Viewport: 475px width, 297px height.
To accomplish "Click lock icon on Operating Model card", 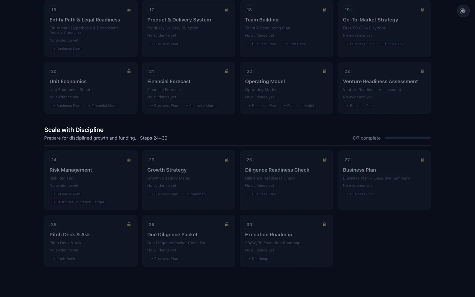I will (x=325, y=71).
